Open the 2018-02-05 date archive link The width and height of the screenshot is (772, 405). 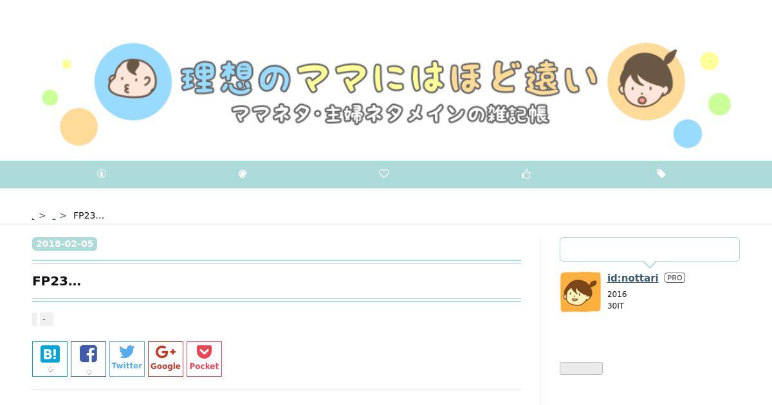click(x=64, y=244)
